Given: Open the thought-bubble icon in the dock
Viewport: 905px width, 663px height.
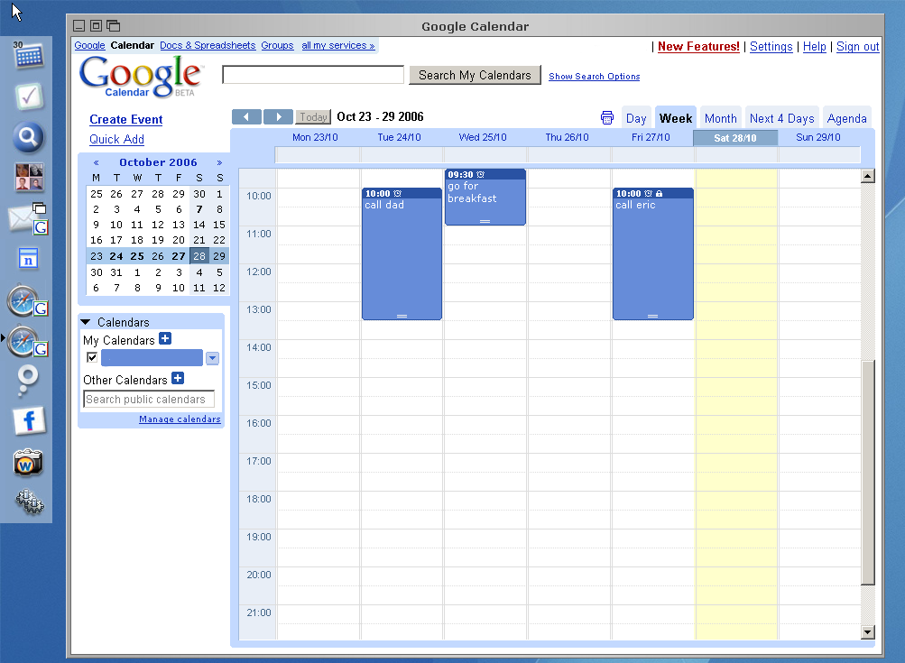Looking at the screenshot, I should pyautogui.click(x=27, y=381).
